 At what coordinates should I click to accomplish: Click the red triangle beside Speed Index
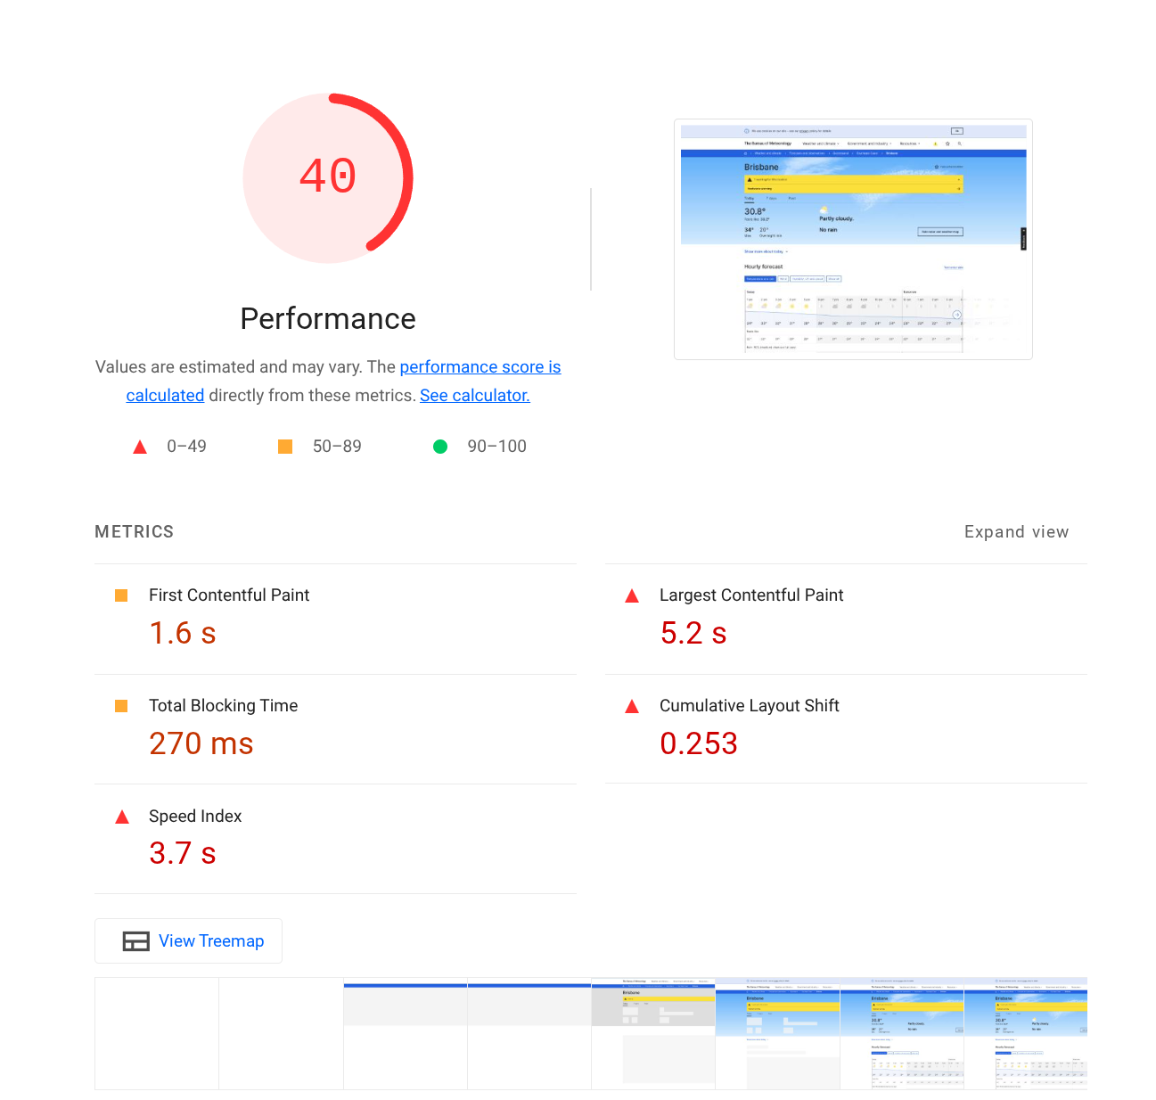point(122,817)
